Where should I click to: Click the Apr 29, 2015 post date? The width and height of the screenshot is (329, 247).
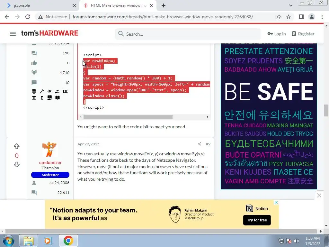[88, 144]
